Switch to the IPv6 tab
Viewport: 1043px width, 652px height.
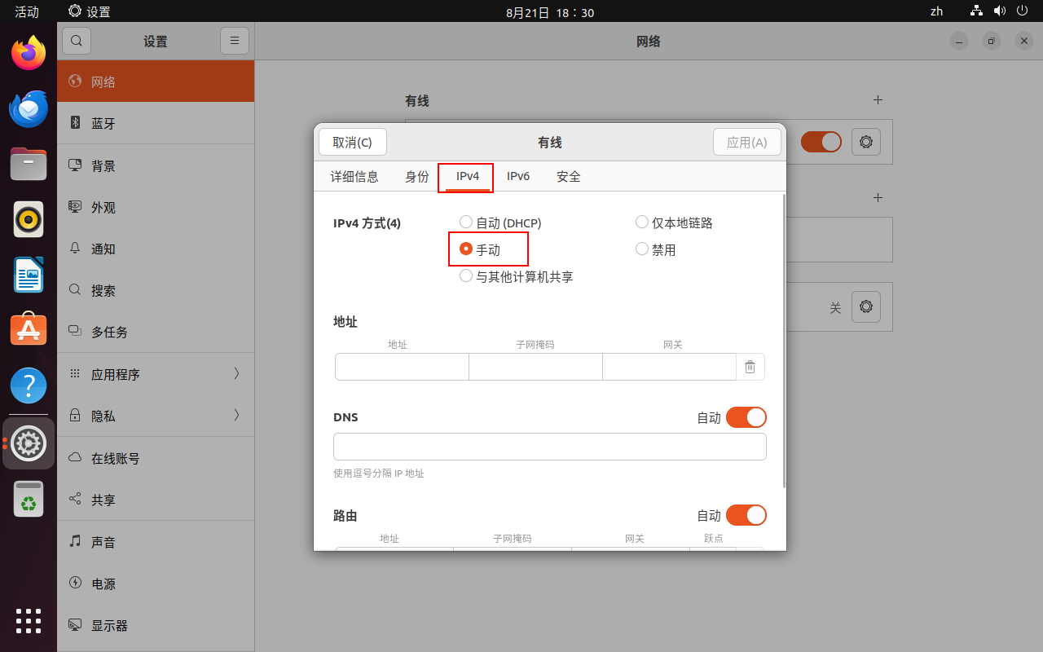pos(518,176)
